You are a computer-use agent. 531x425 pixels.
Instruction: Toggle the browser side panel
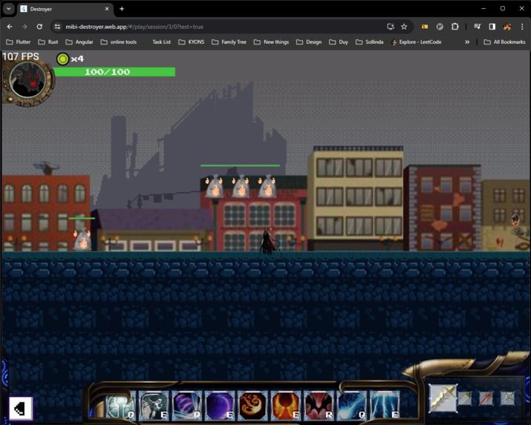(492, 27)
